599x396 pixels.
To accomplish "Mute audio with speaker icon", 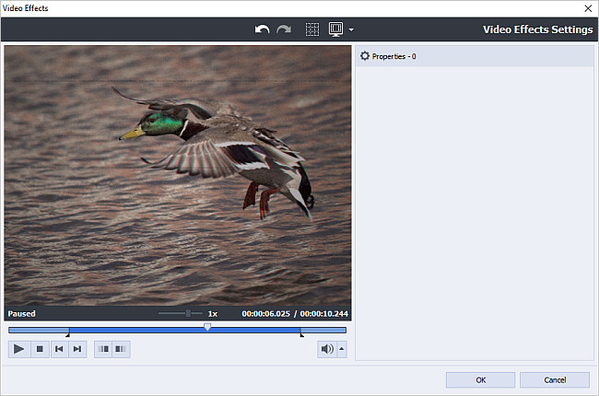I will 327,349.
